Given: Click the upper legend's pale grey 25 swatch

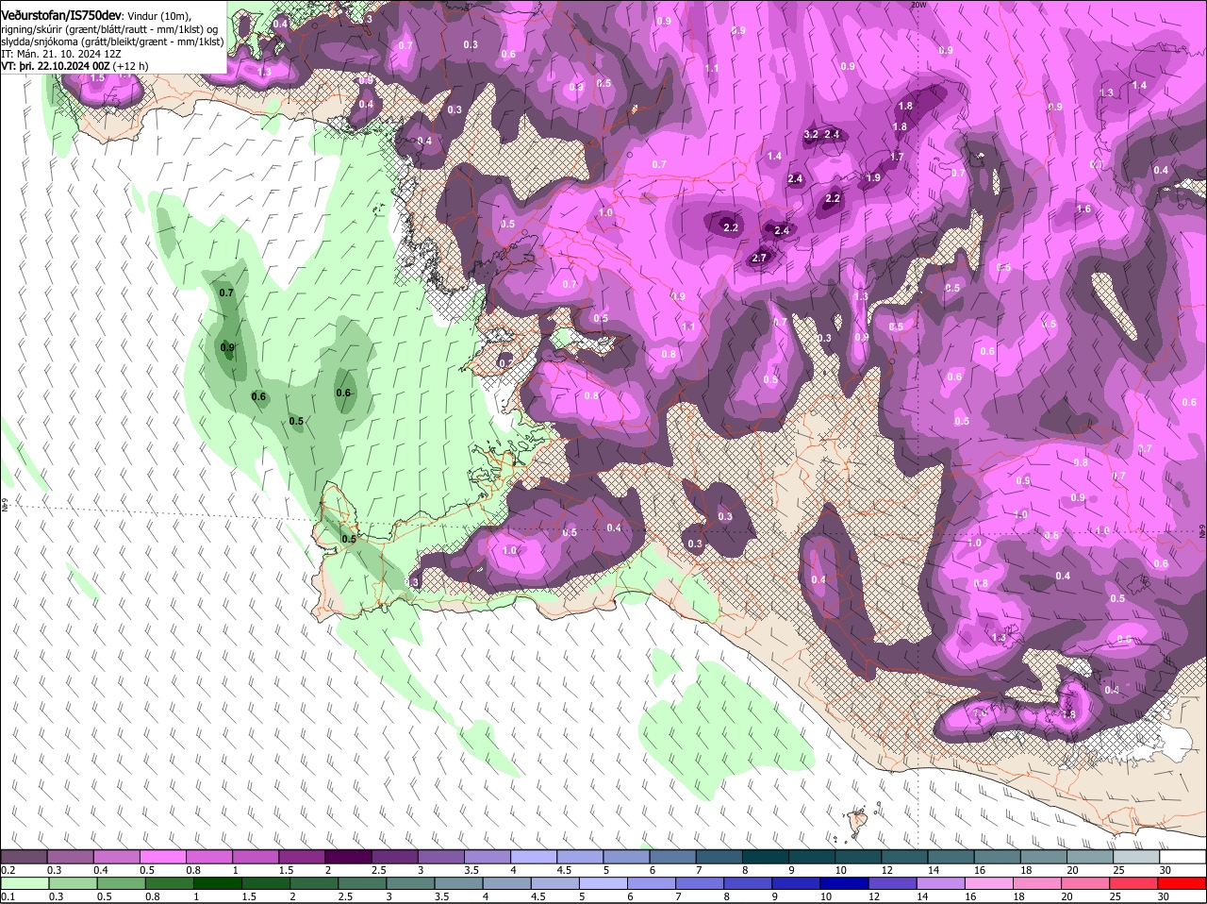Looking at the screenshot, I should [x=1135, y=857].
